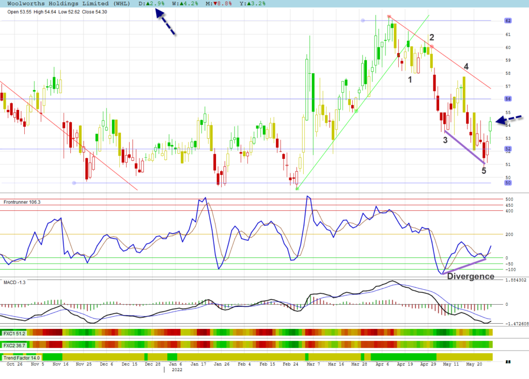
Task: Click the Woolworths Holdings Limited (WHL) title
Action: coord(69,4)
